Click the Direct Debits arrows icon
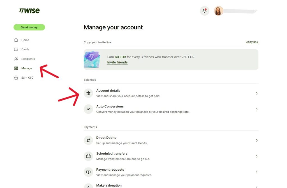 [x=88, y=140]
